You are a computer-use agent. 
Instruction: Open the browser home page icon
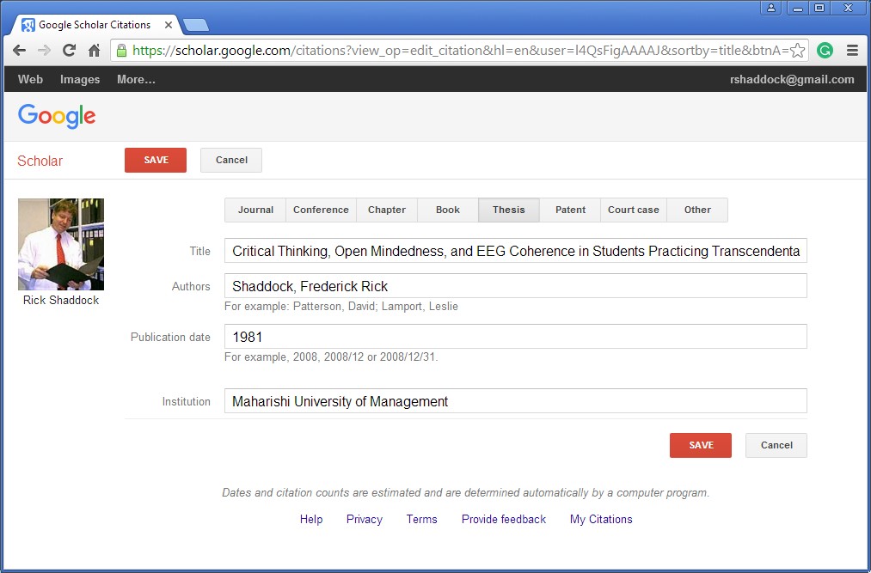coord(94,51)
